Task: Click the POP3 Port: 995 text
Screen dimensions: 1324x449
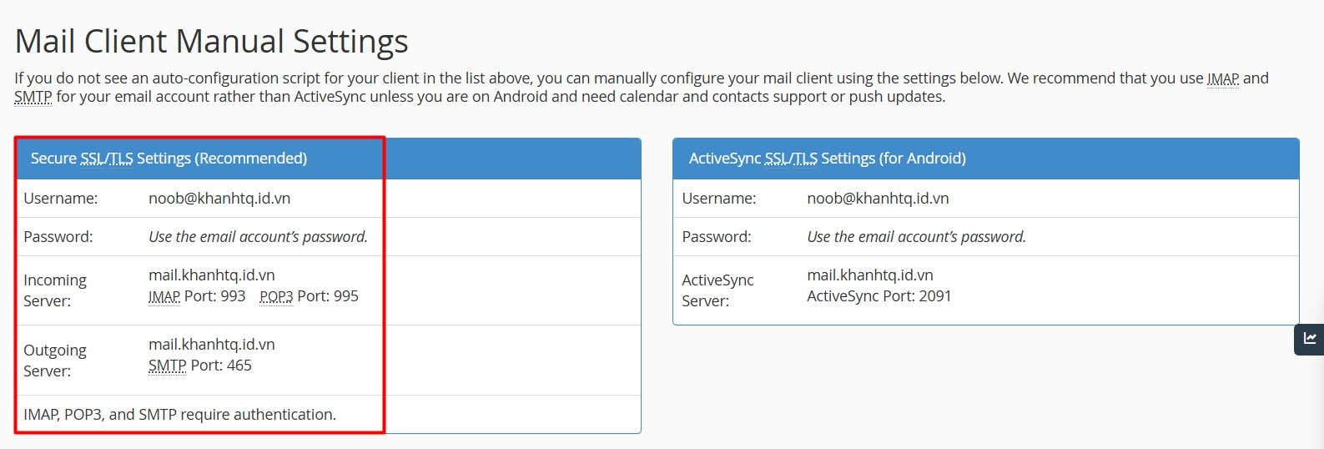Action: [309, 296]
